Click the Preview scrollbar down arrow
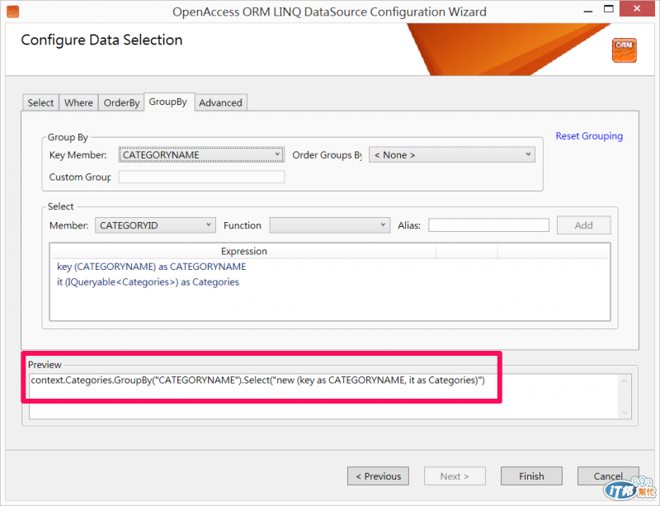 click(x=625, y=413)
